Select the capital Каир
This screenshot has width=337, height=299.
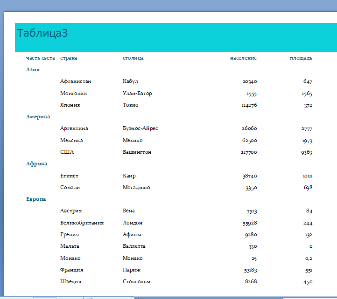click(129, 176)
